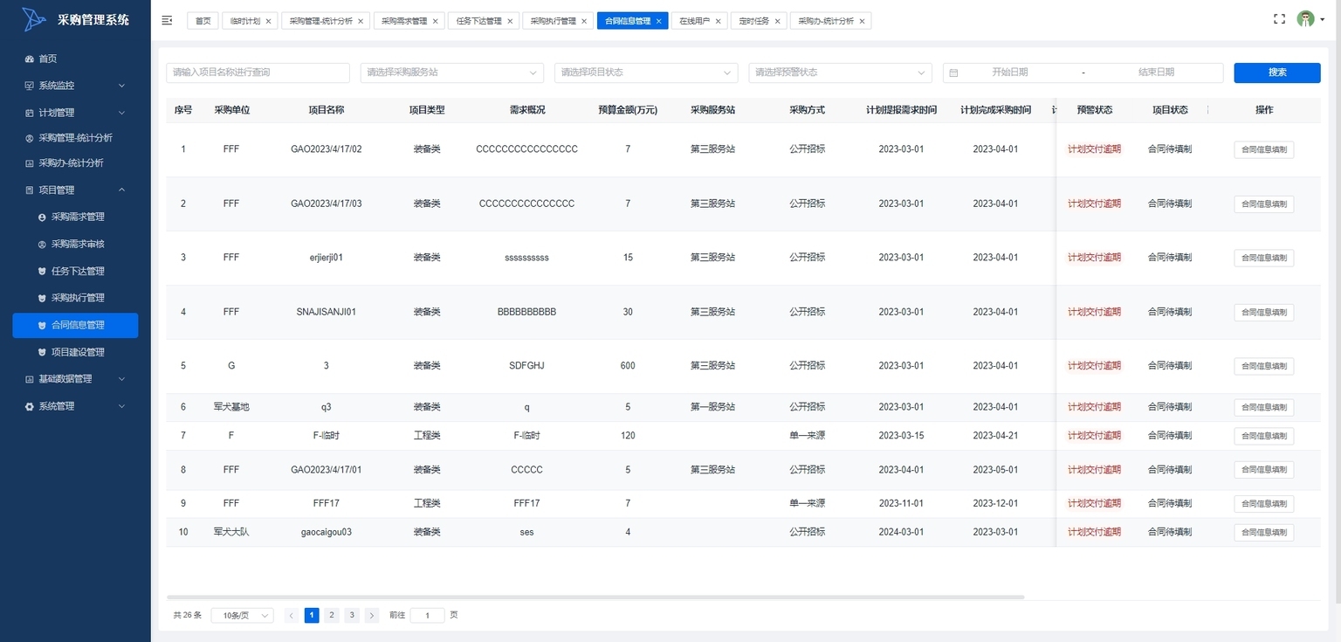Open the 请选择采购服务站 dropdown
The height and width of the screenshot is (642, 1341).
(451, 72)
